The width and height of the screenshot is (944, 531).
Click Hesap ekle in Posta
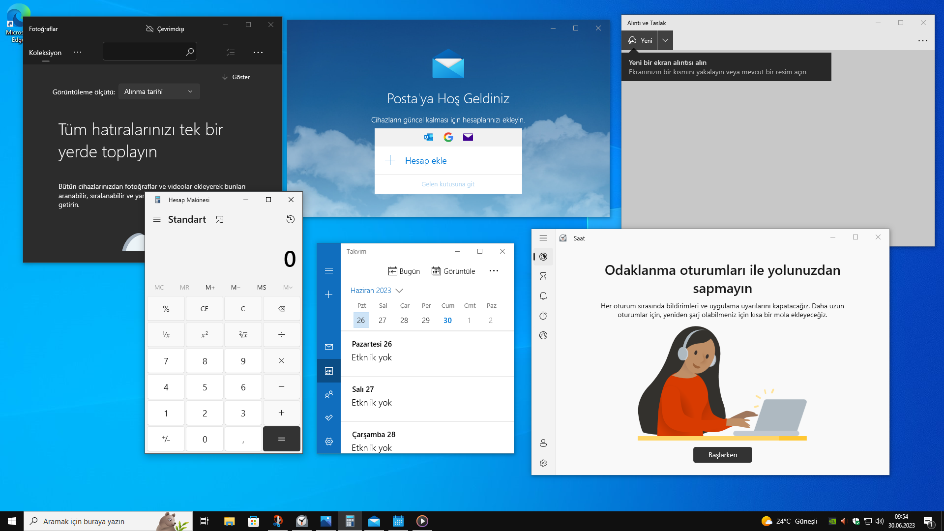(x=426, y=161)
